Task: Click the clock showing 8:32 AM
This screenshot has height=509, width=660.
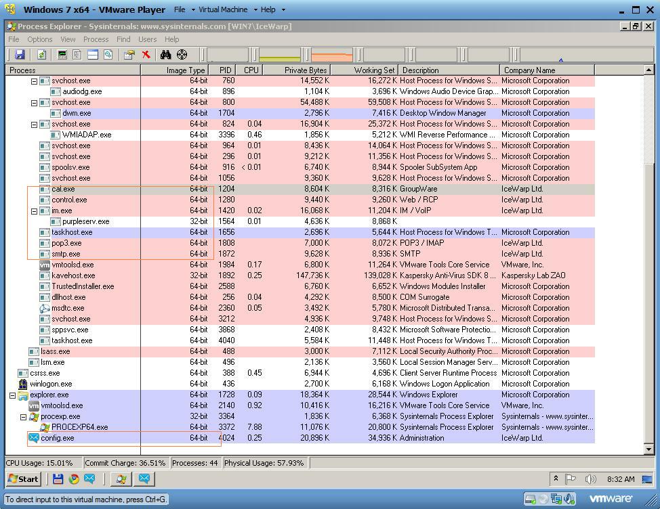Action: [x=621, y=479]
